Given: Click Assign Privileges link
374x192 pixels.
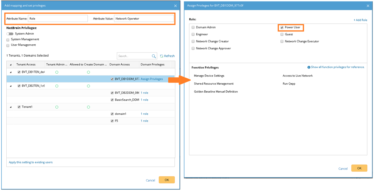Looking at the screenshot, I should coord(152,79).
